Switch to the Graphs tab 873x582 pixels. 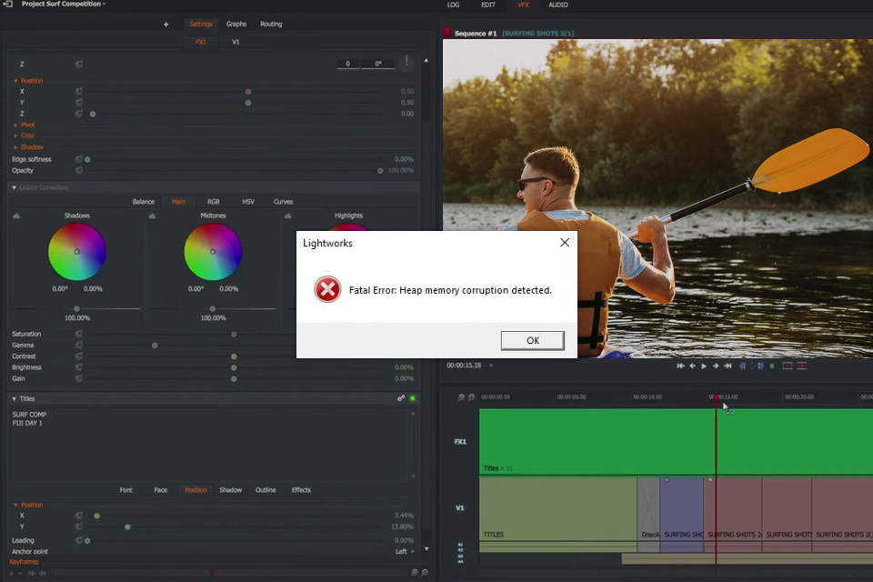click(x=236, y=24)
